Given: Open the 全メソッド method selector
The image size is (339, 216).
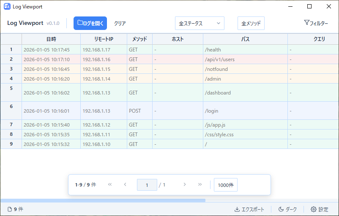Looking at the screenshot, I should [x=251, y=23].
